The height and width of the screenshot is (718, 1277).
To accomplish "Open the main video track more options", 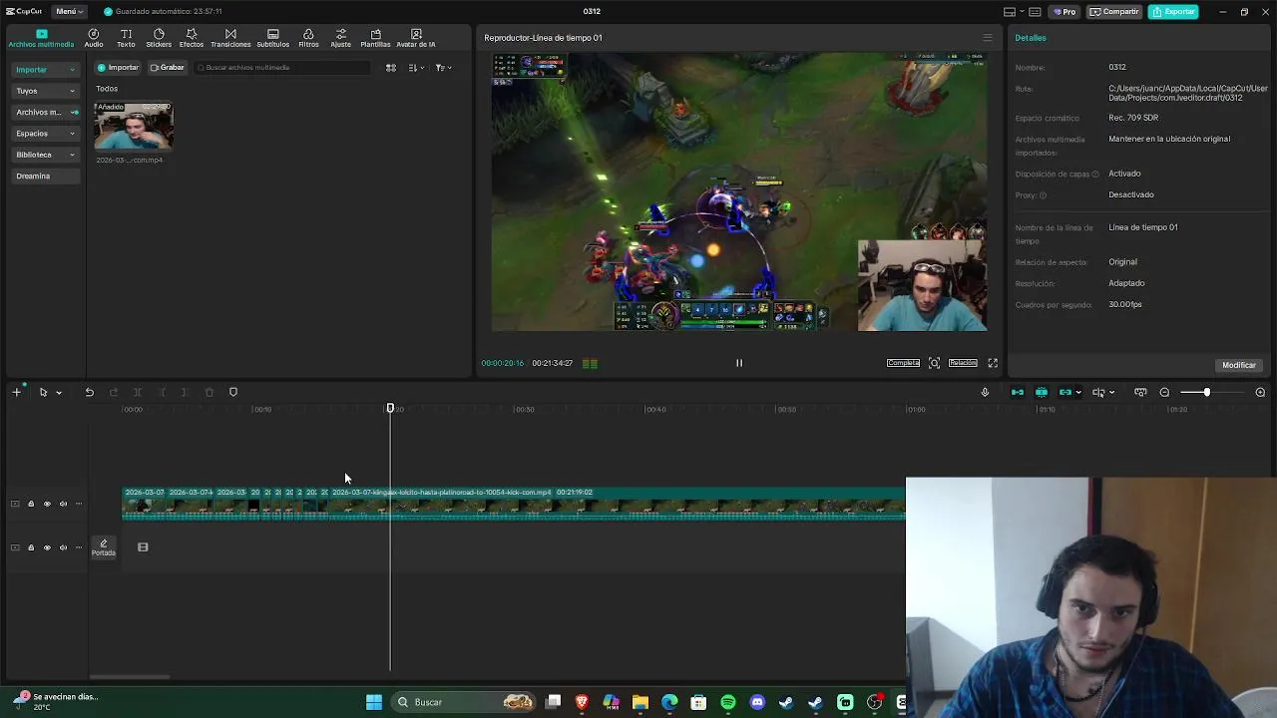I will 79,504.
